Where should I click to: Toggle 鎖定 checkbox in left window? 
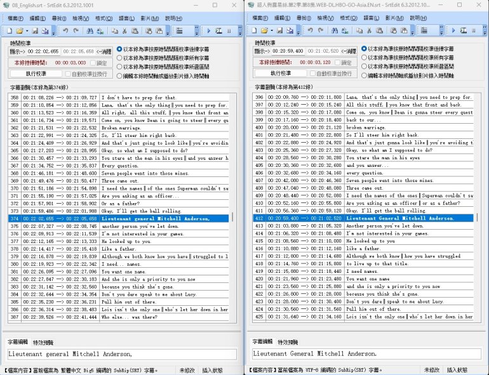click(x=93, y=63)
